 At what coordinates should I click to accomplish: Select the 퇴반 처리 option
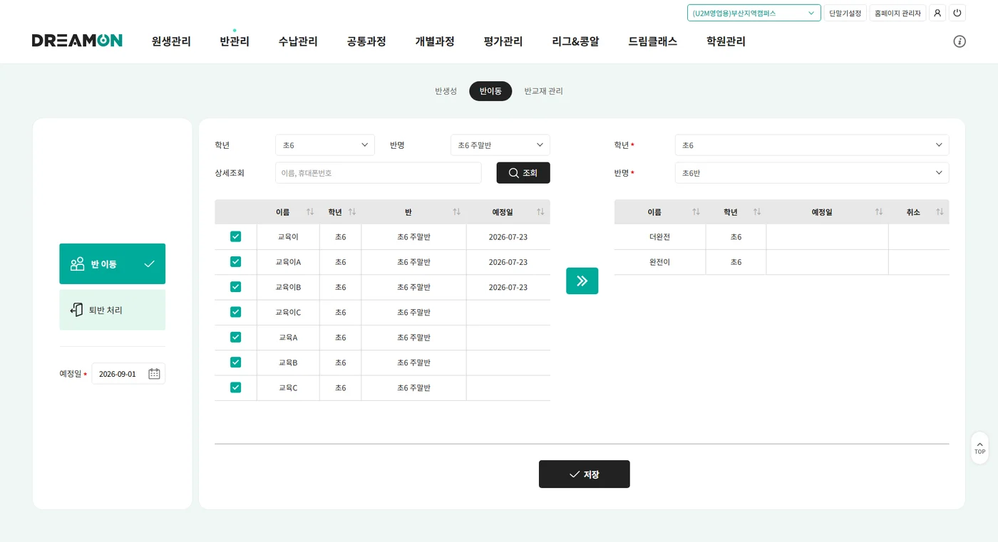[x=113, y=310]
